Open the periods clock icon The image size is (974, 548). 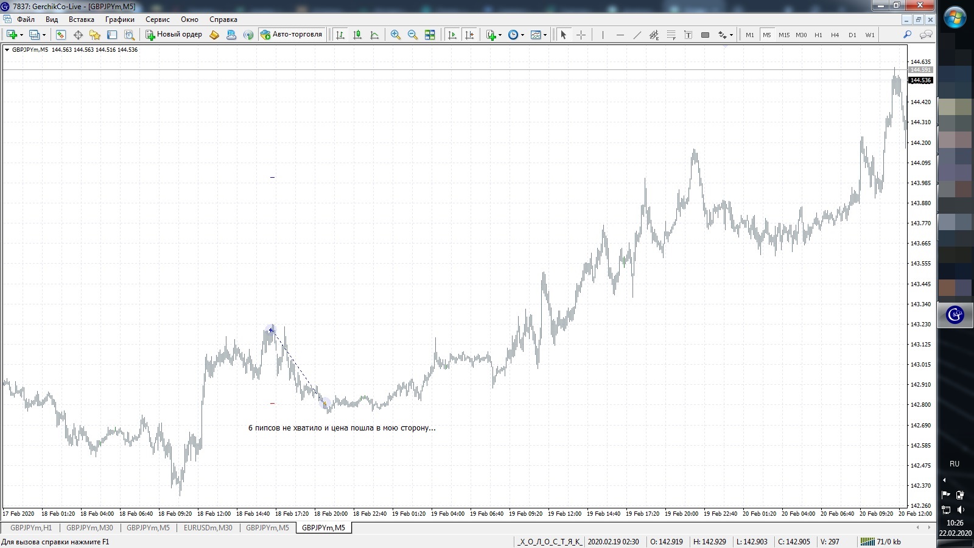tap(513, 35)
